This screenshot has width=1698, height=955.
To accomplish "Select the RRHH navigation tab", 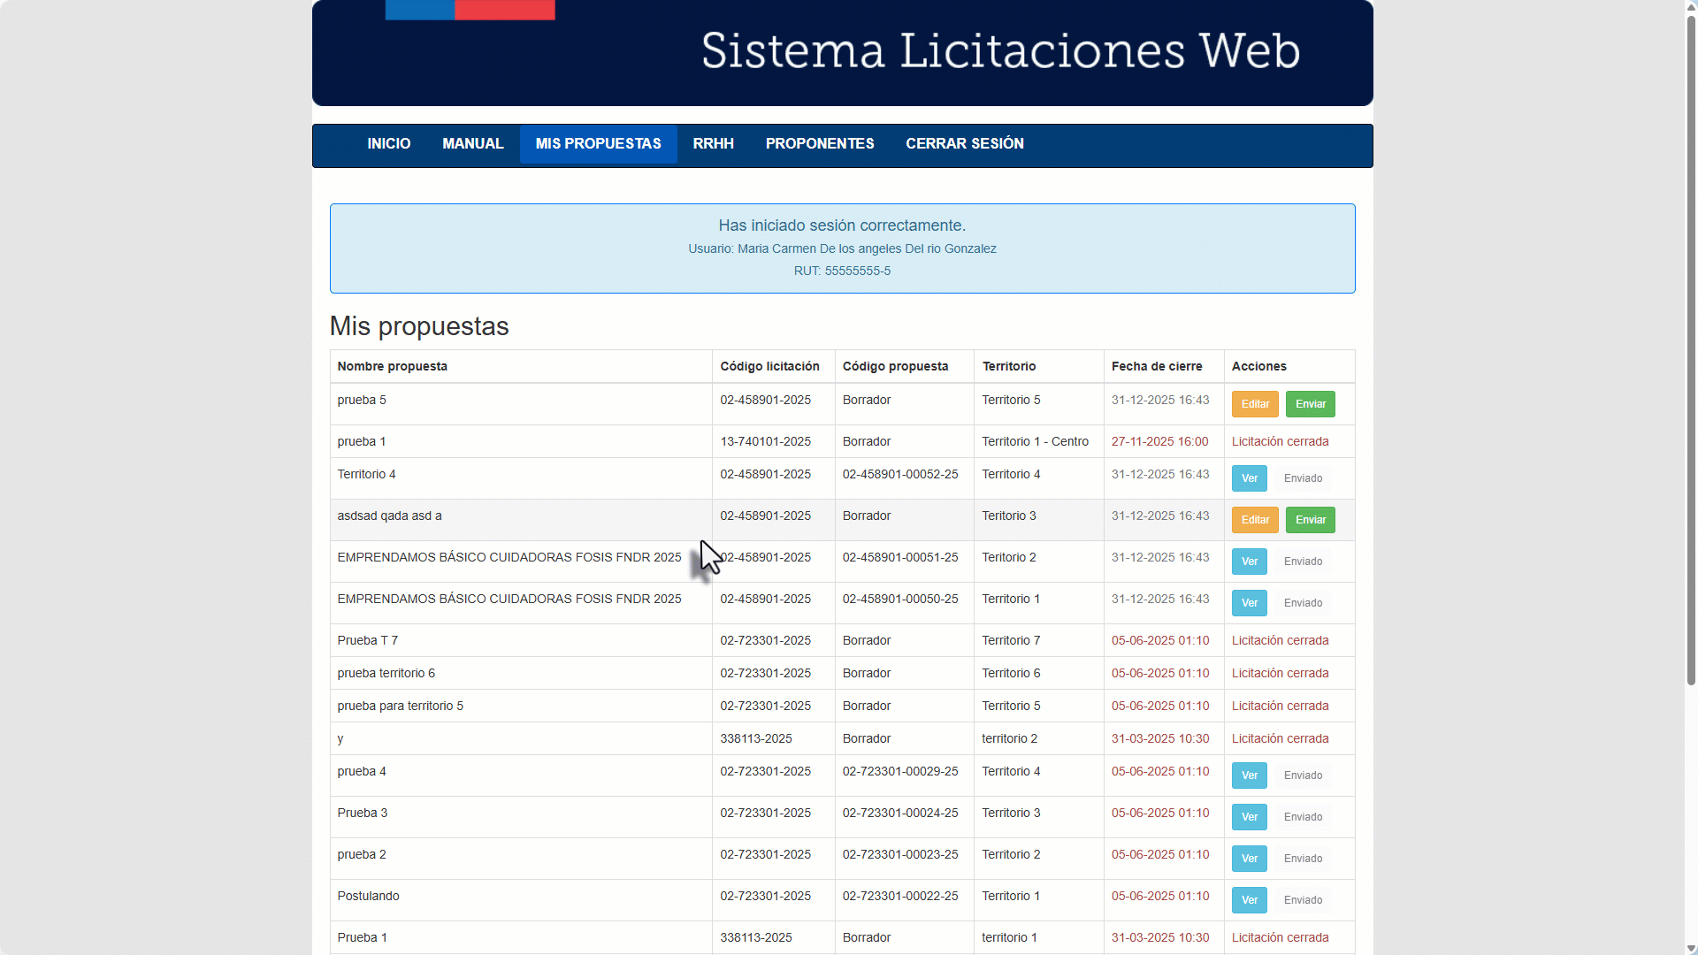I will tap(713, 143).
